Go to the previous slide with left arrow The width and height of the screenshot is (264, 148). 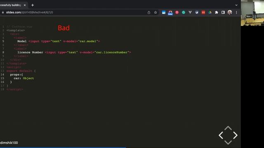(x=221, y=135)
